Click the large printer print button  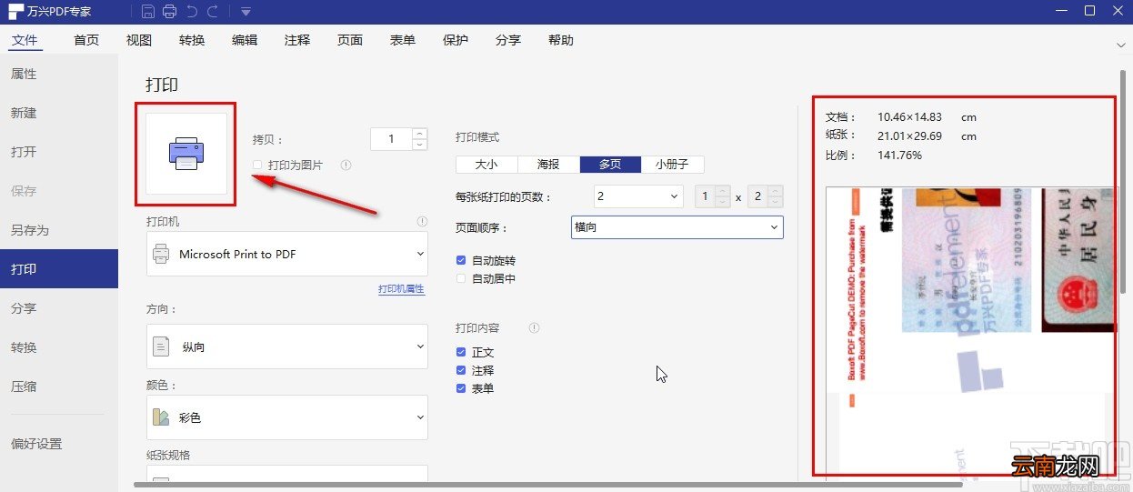click(186, 154)
